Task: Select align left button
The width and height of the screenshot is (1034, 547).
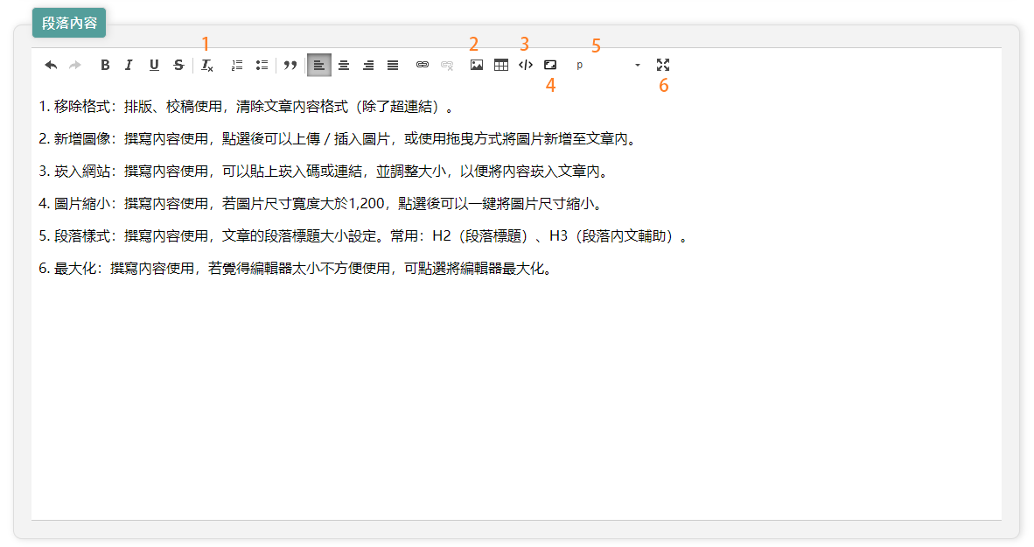Action: (x=319, y=65)
